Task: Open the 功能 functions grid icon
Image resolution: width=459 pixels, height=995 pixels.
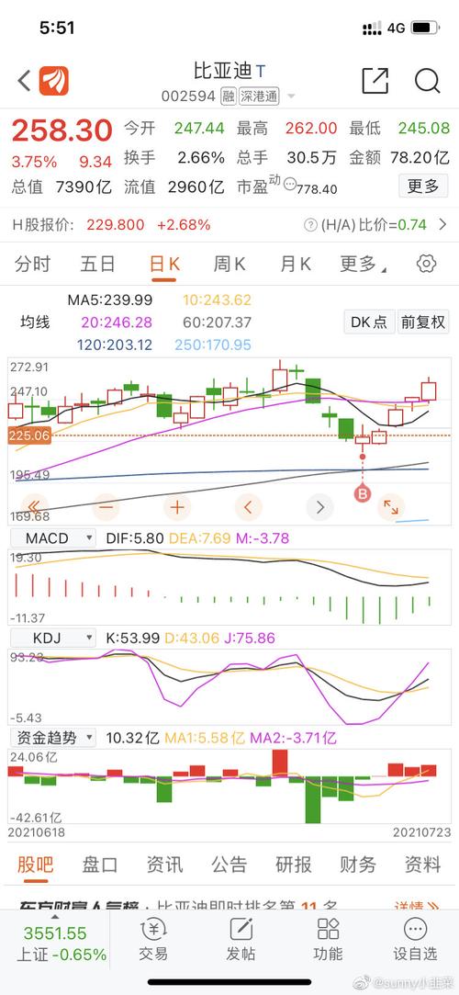Action: coord(328,939)
